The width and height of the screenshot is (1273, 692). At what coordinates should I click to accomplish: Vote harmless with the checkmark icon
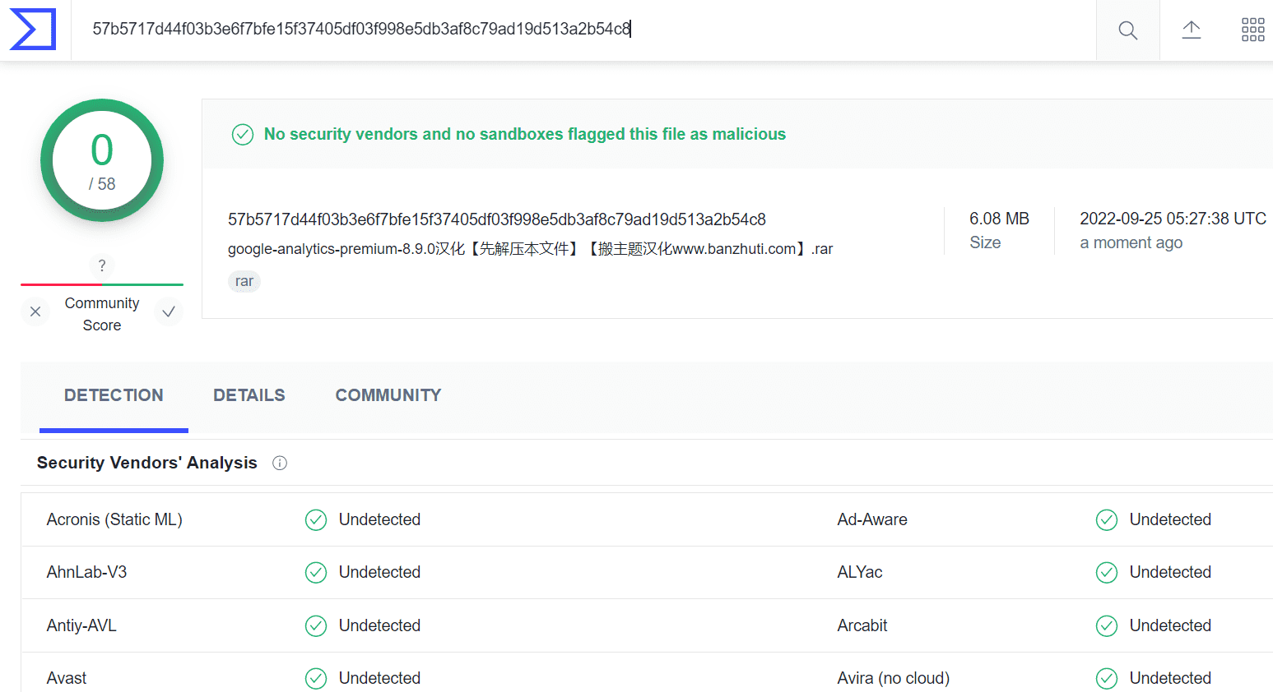[169, 311]
